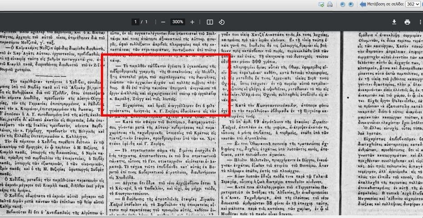Click the 'Μετάβαση σε σελίδα:' label
The image size is (423, 218).
pos(386,4)
